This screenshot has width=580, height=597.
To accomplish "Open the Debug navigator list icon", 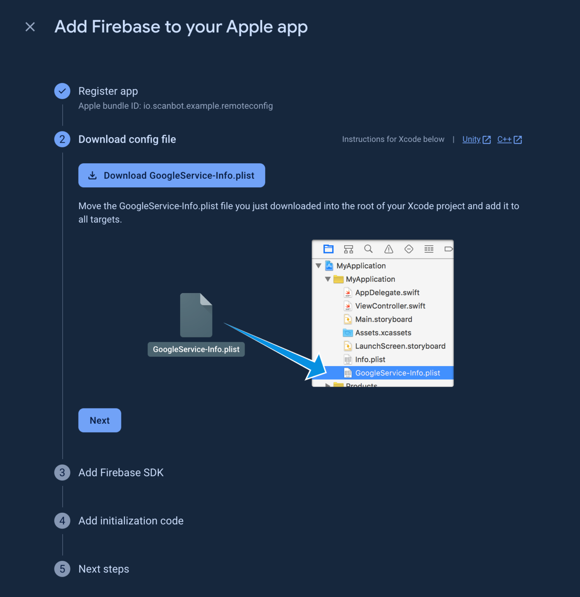I will [x=429, y=249].
